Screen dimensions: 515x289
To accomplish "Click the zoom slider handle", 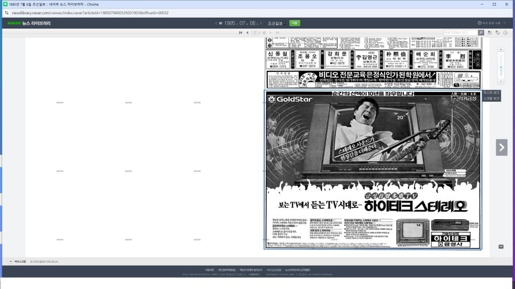I will click(501, 67).
